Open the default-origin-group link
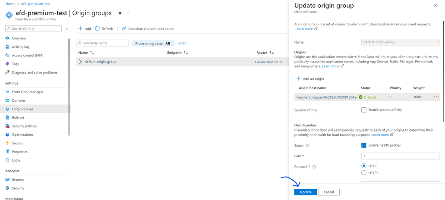 point(101,62)
